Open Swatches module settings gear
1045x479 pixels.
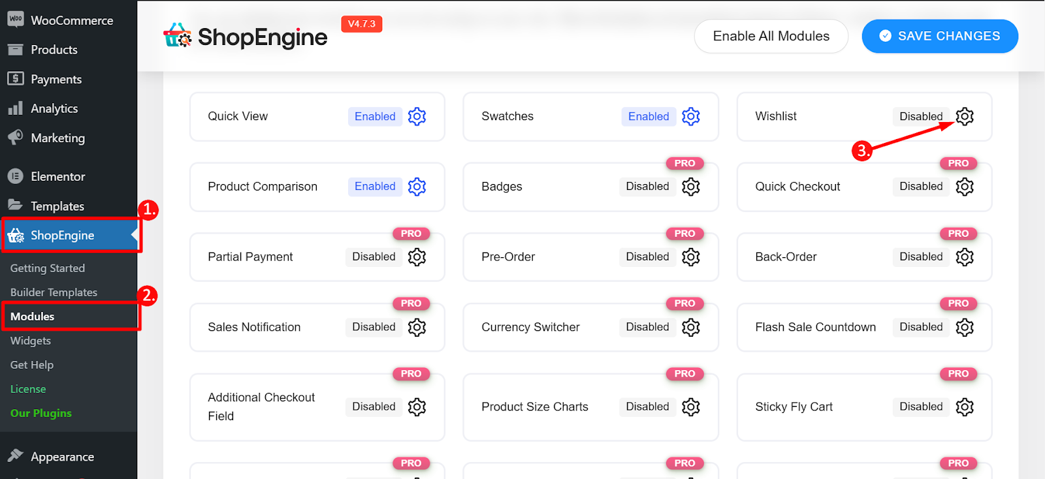tap(690, 116)
